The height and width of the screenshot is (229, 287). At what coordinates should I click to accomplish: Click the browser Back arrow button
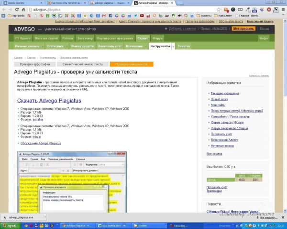(x=4, y=9)
